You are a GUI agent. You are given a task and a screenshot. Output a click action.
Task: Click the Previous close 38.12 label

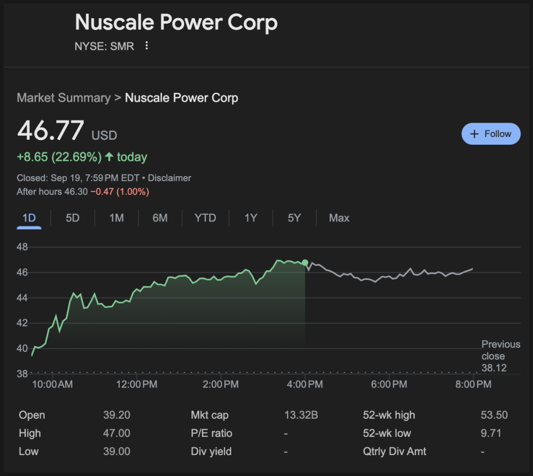coord(500,356)
